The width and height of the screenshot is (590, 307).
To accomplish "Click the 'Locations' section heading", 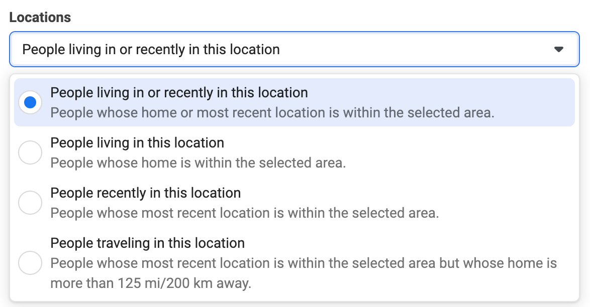I will 40,18.
